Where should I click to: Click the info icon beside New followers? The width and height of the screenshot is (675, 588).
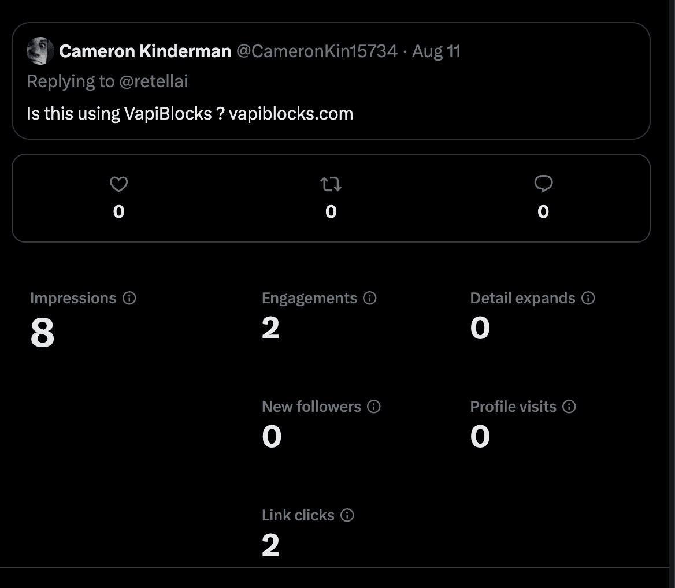pos(374,407)
